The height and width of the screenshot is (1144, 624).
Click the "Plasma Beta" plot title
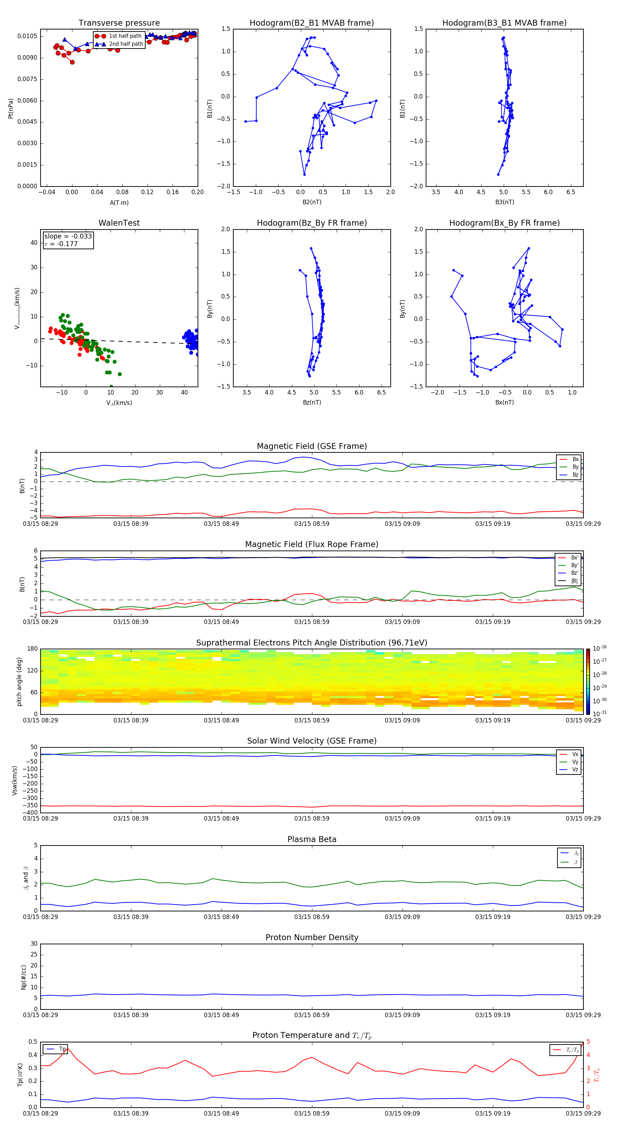(x=312, y=840)
